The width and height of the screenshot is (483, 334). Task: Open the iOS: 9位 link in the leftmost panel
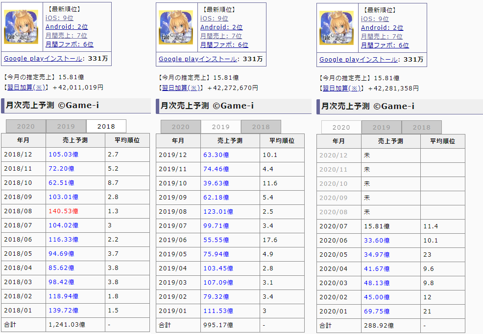click(59, 18)
